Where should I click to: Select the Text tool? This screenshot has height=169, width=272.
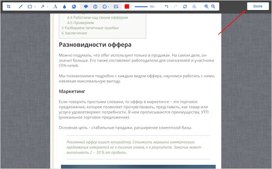pos(55,7)
